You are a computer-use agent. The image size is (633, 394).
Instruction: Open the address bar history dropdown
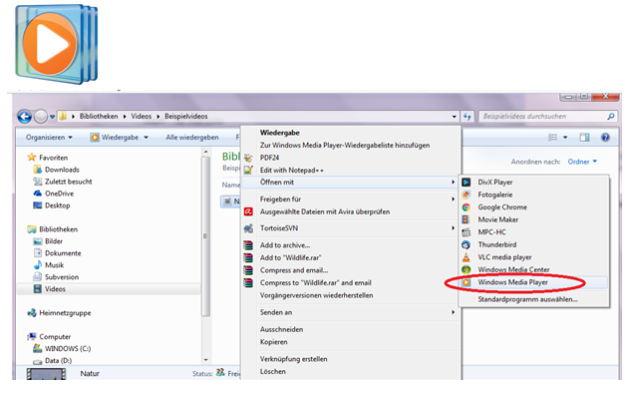pos(455,117)
